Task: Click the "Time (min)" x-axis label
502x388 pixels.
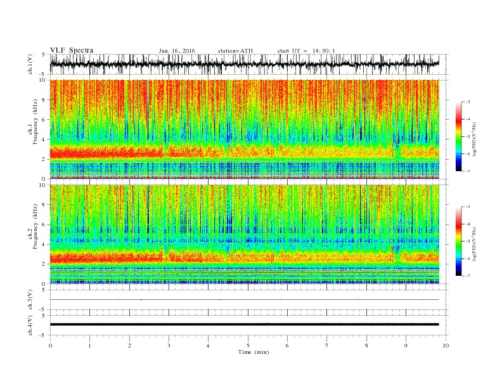Action: coord(254,352)
